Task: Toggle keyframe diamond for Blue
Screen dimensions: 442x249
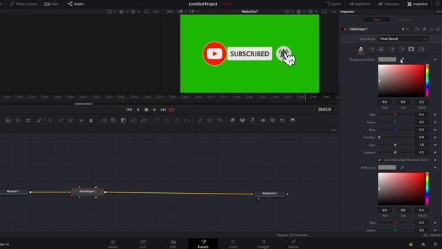Action: 435,130
